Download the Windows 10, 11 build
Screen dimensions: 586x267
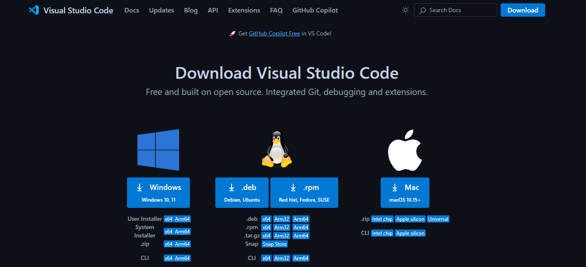pos(158,192)
